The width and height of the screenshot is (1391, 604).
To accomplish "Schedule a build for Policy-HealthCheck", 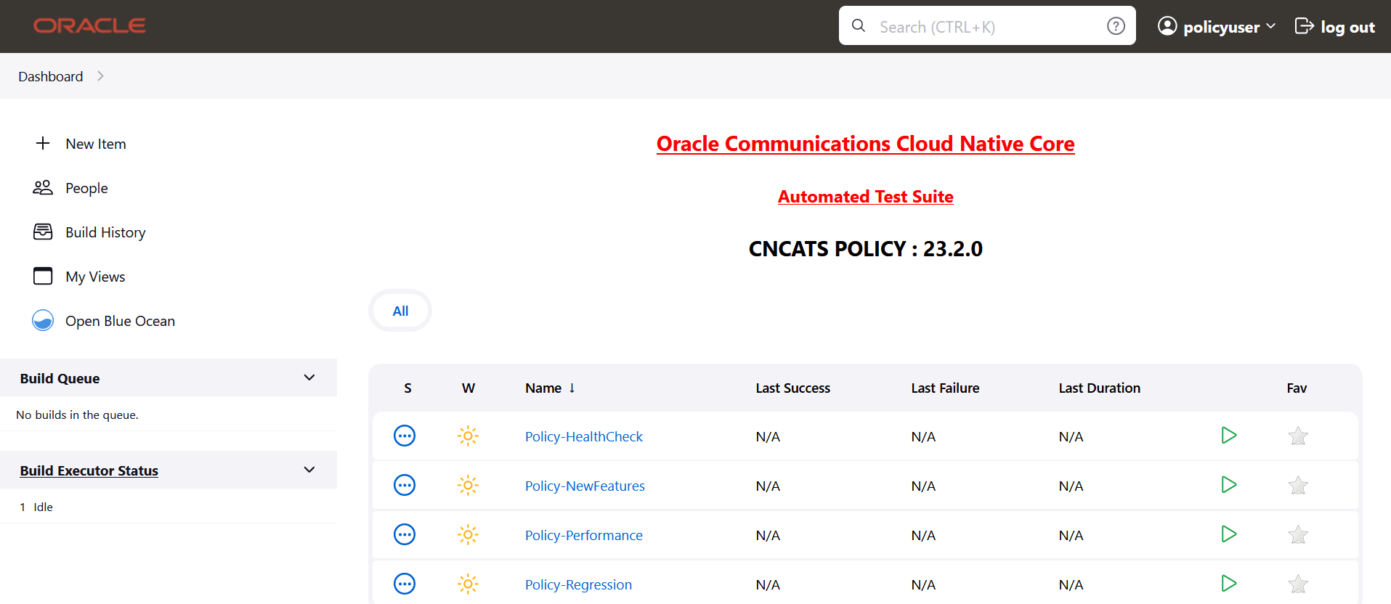I will pos(1229,436).
